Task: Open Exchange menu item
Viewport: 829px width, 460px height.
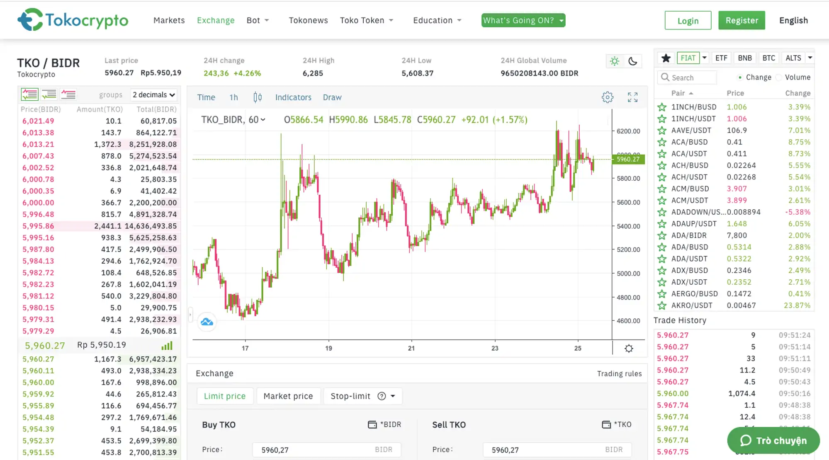Action: pyautogui.click(x=216, y=20)
